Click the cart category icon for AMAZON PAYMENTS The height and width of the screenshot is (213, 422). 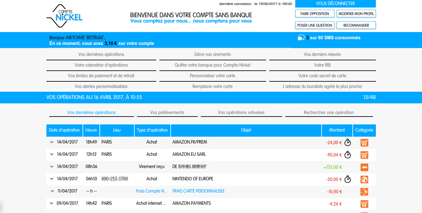[364, 204]
